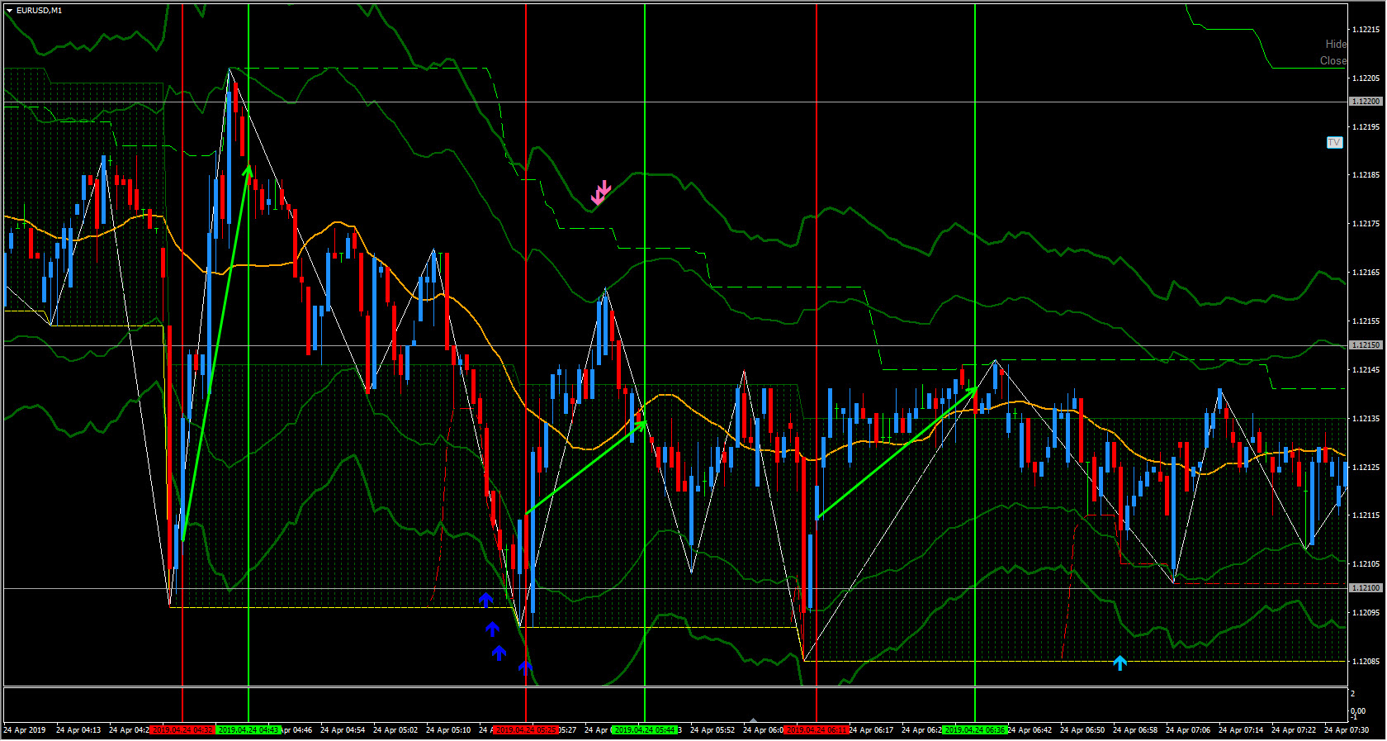This screenshot has height=741, width=1387.
Task: Click the 1.12155 price axis value
Action: click(1366, 321)
